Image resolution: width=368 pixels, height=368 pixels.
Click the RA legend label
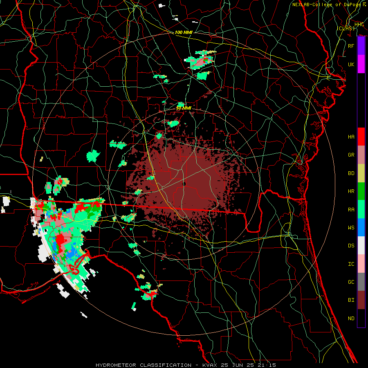[351, 209]
